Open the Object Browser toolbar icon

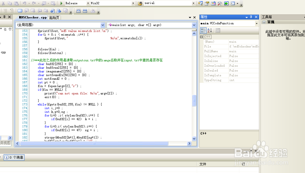click(x=213, y=3)
